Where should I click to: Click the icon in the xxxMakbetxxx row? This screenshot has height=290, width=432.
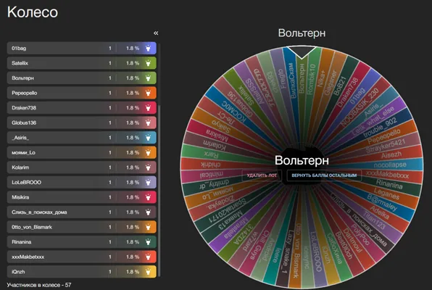(x=148, y=257)
